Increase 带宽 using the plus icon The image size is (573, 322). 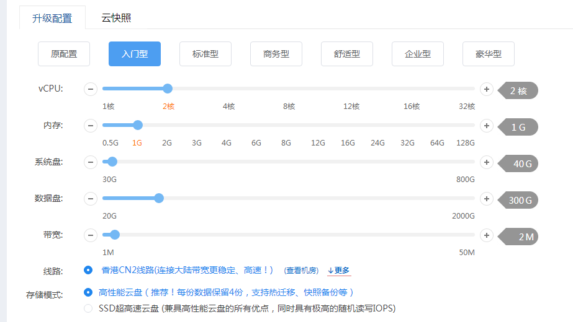coord(487,236)
